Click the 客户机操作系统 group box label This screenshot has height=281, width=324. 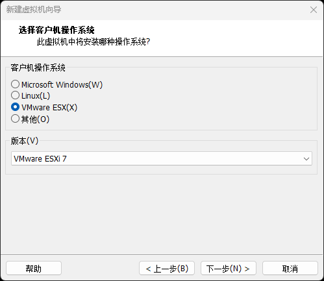(38, 67)
